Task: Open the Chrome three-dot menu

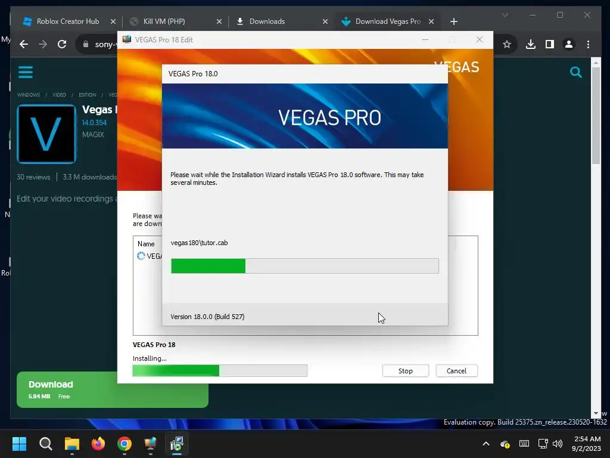Action: [x=588, y=44]
